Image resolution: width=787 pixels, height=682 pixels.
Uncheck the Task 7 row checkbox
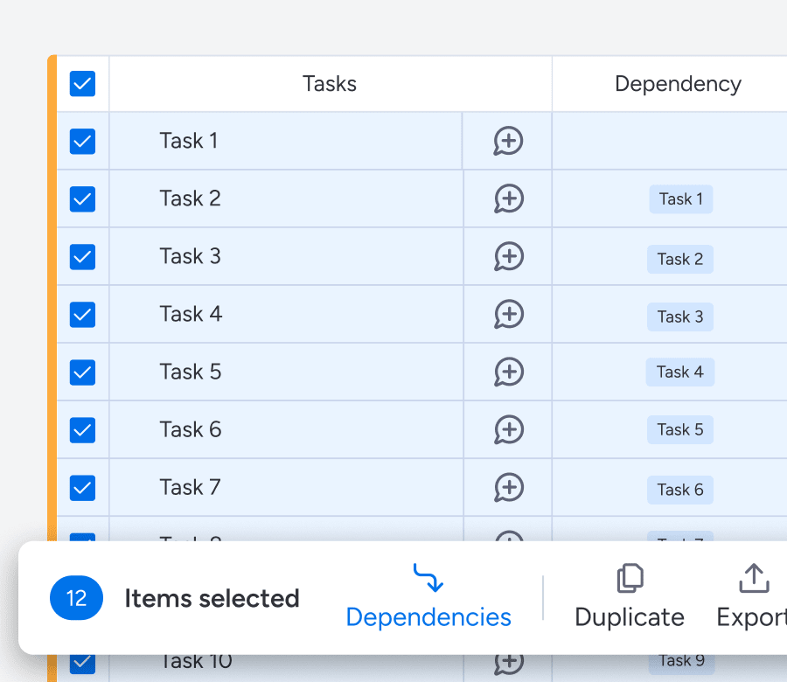[x=82, y=487]
